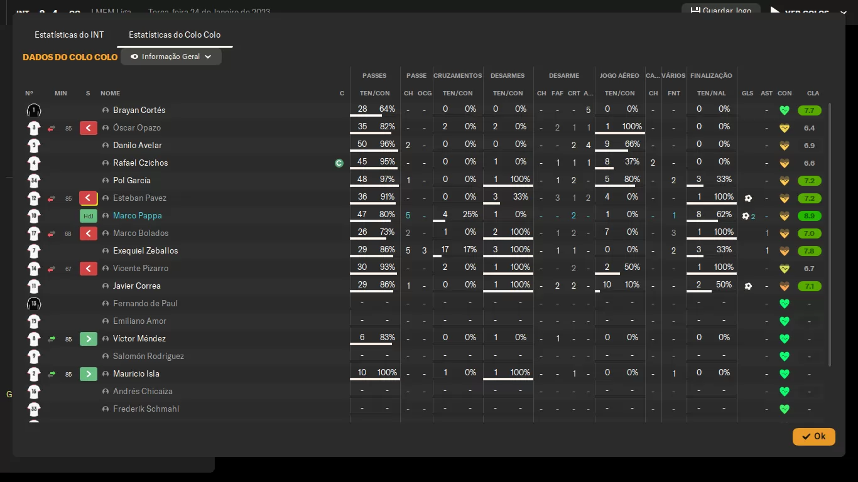Screen dimensions: 858x482
Task: Sort by Nº column header
Action: (x=29, y=94)
